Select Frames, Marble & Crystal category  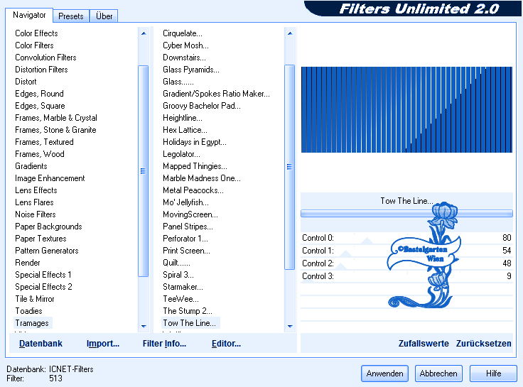tap(56, 118)
